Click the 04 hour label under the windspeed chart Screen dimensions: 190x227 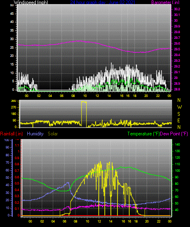50,96
